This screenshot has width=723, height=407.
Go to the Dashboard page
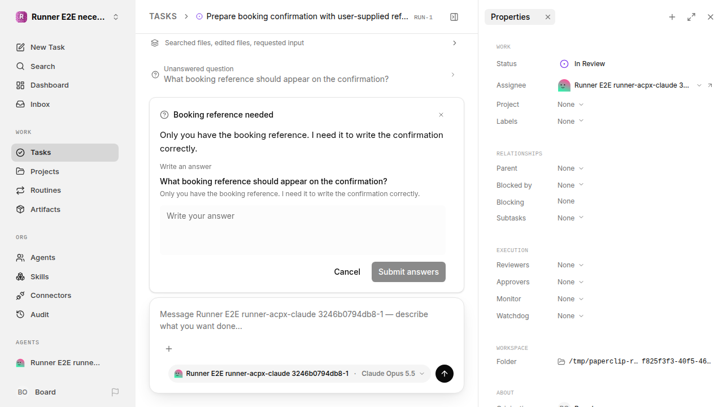coord(65,85)
